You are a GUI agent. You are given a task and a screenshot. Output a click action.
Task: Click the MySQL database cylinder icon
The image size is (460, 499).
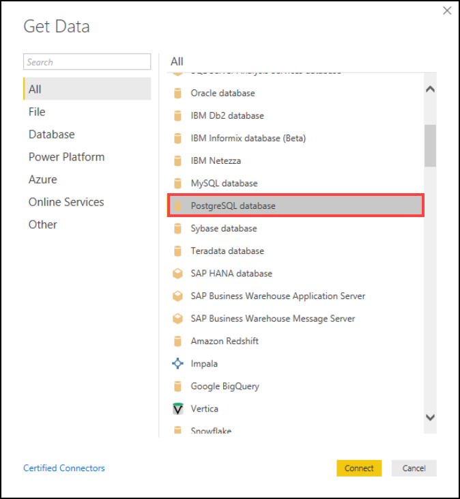tap(177, 183)
